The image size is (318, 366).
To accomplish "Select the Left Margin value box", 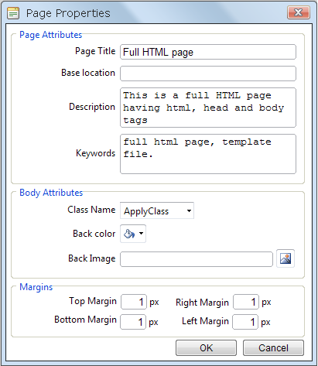I will 245,322.
